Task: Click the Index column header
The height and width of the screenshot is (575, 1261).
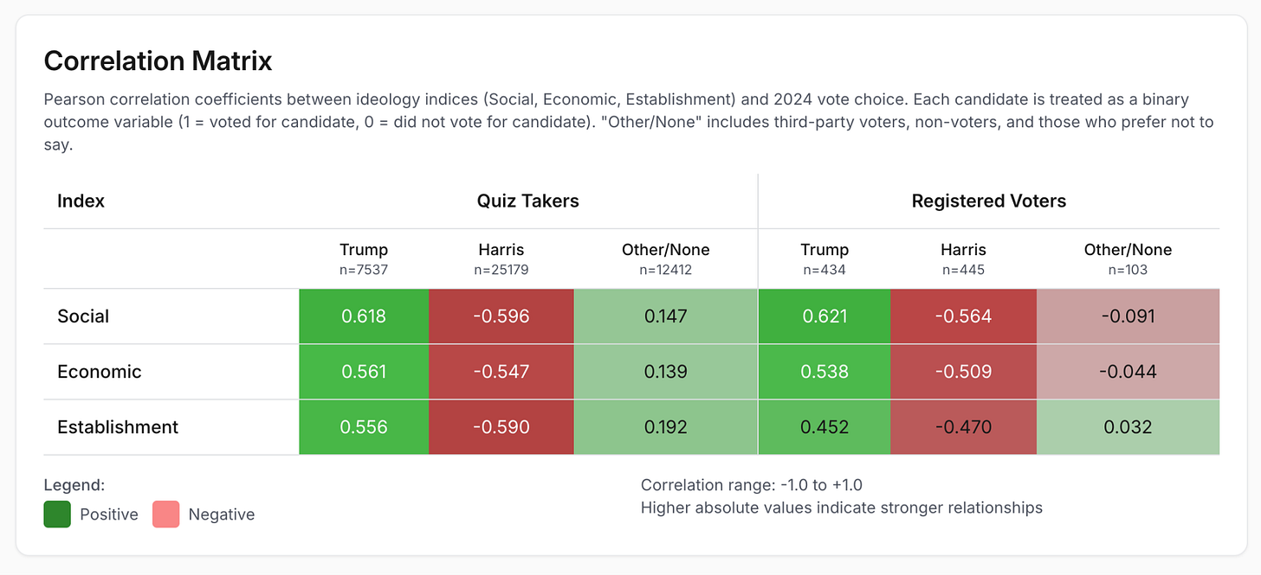Action: (x=81, y=201)
